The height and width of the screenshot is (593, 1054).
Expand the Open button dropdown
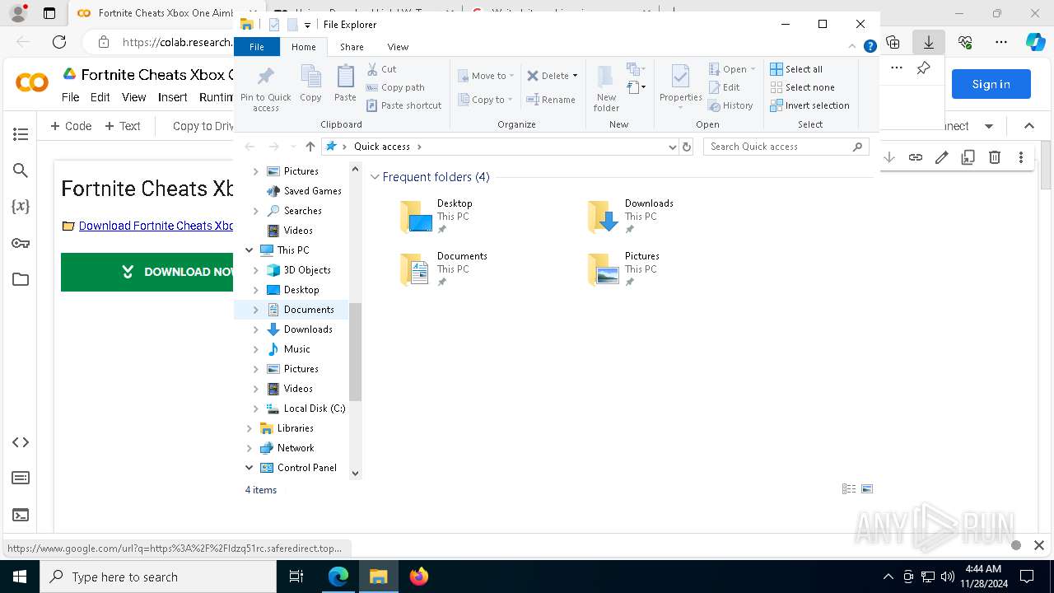pyautogui.click(x=753, y=69)
